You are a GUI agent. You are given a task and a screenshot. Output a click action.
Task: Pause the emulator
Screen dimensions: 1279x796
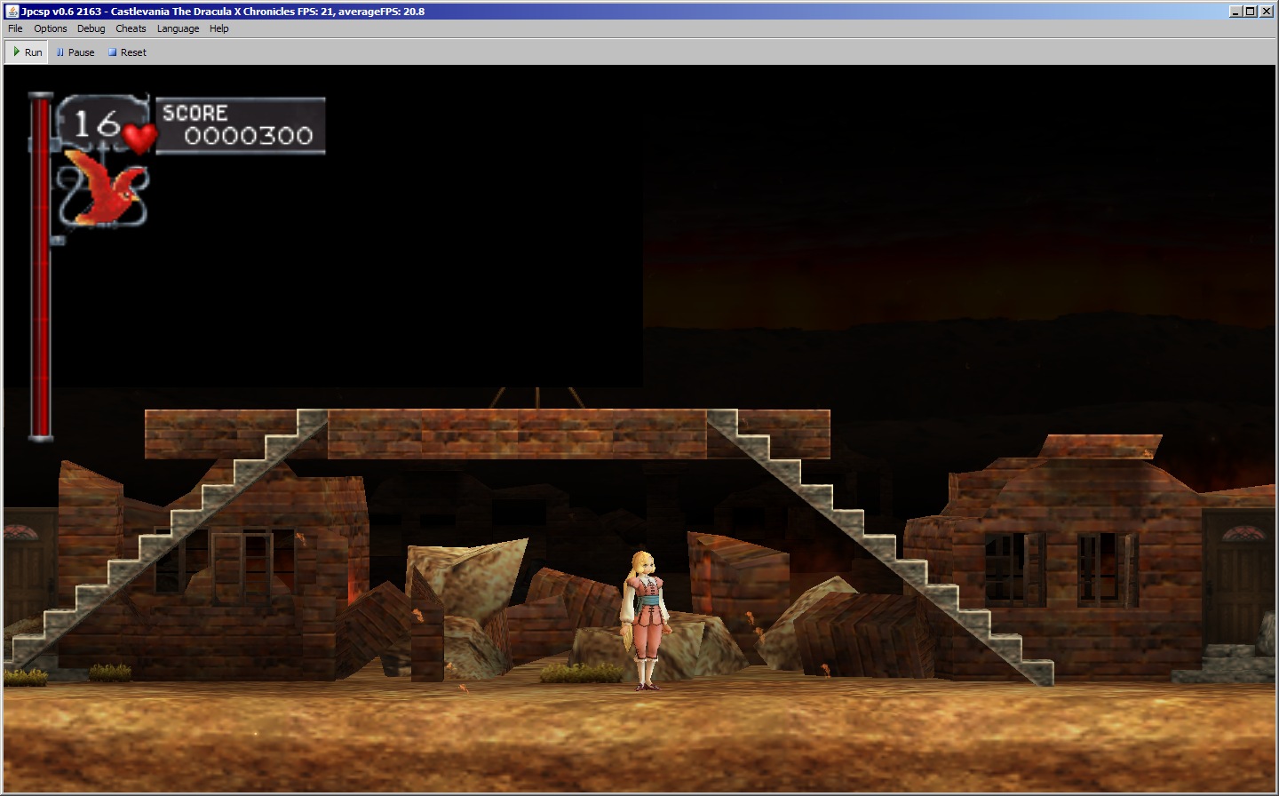(x=75, y=52)
